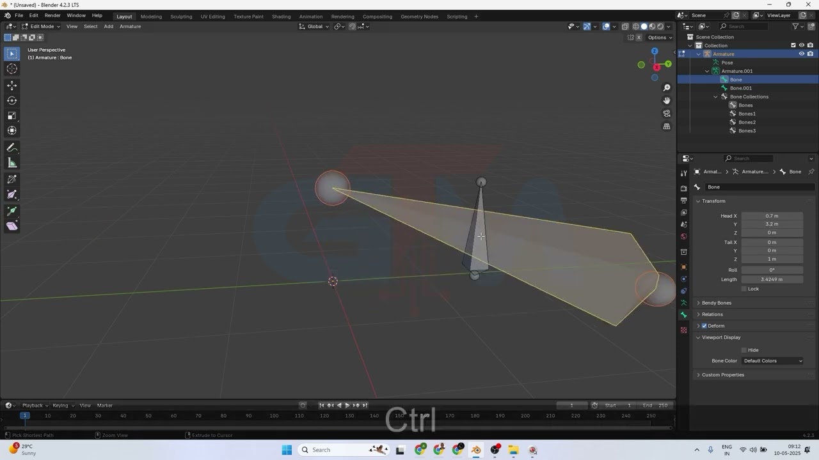Open Windows Start from the taskbar
This screenshot has height=460, width=819.
(x=287, y=450)
